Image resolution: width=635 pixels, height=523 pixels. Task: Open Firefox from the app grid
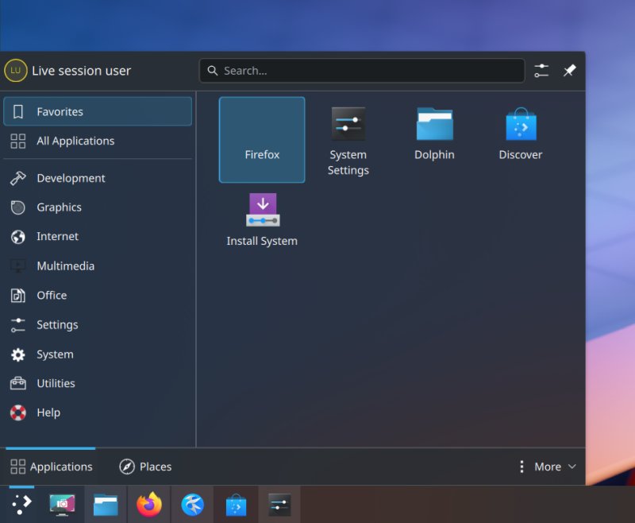pos(262,139)
